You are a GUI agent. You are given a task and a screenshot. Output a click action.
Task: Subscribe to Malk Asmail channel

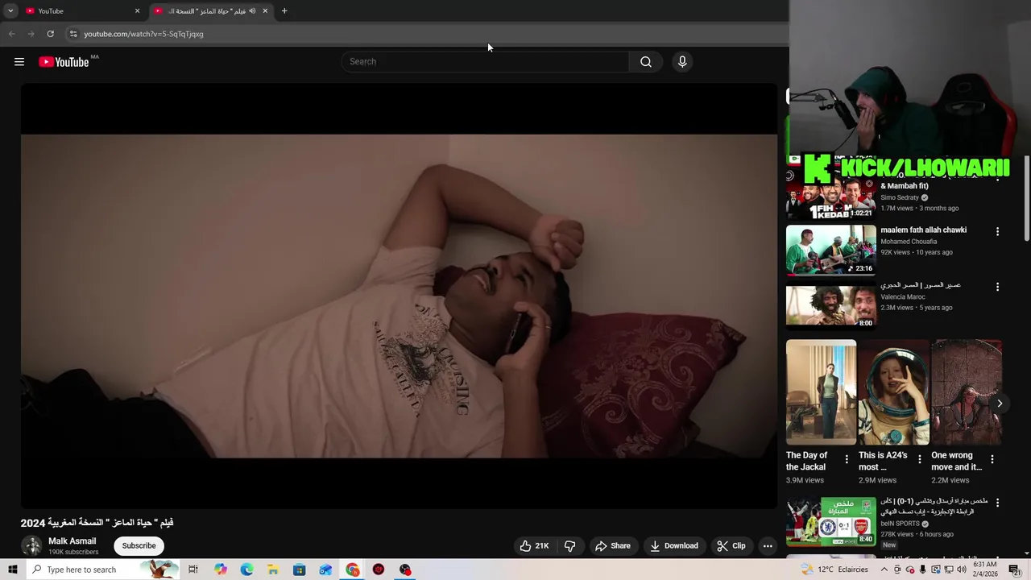click(x=139, y=546)
